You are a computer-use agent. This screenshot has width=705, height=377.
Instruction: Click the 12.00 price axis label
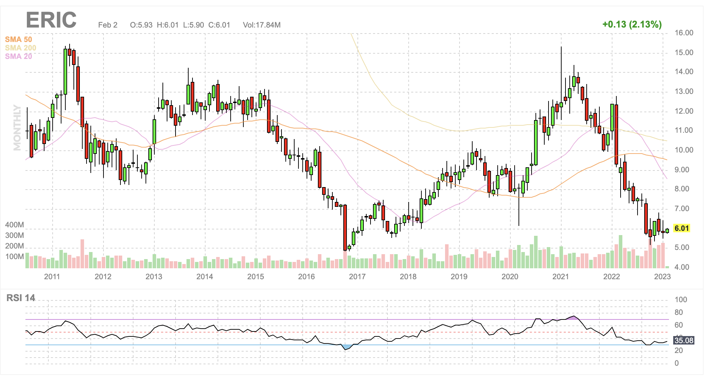pos(684,111)
